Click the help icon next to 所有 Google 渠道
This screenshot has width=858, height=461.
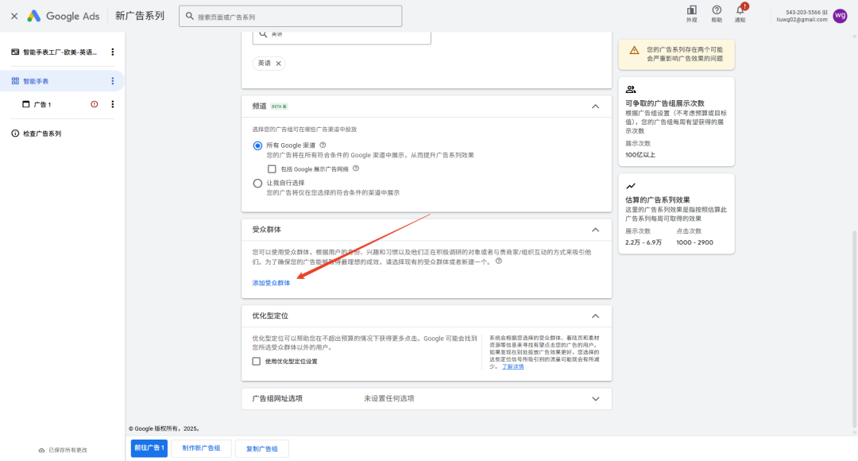coord(323,145)
